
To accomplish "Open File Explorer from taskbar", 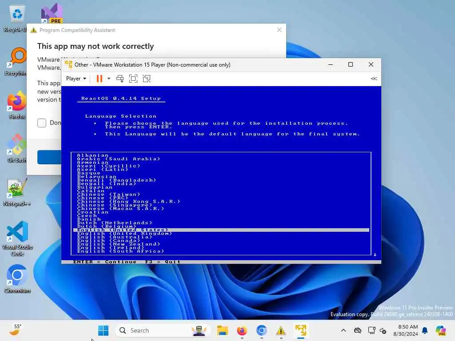I will [x=223, y=330].
